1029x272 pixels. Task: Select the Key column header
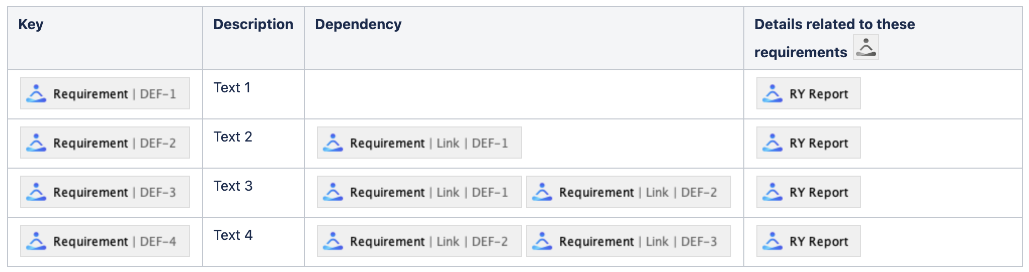pos(31,24)
